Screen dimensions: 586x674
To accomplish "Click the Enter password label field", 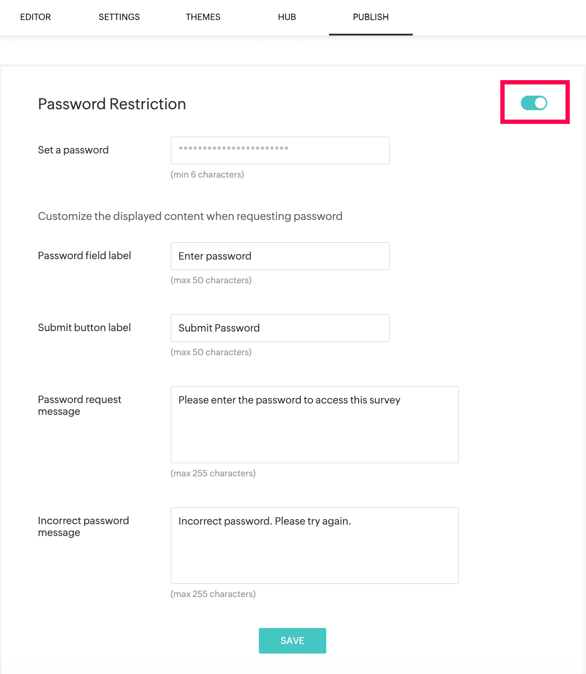I will tap(280, 256).
